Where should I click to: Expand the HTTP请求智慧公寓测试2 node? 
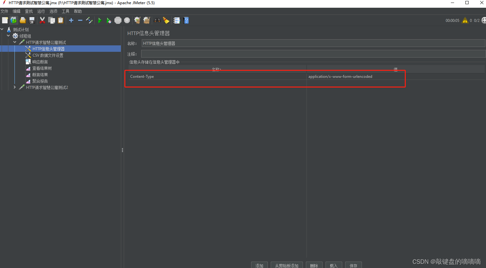(15, 87)
